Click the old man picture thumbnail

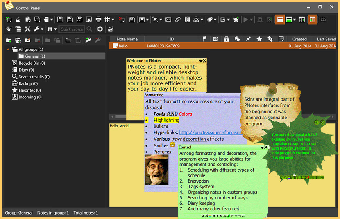(157, 170)
